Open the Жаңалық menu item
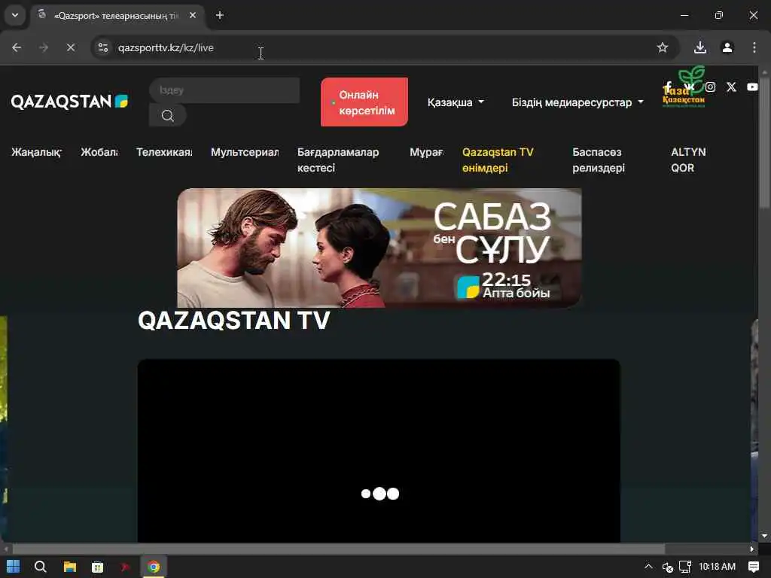 click(x=36, y=152)
